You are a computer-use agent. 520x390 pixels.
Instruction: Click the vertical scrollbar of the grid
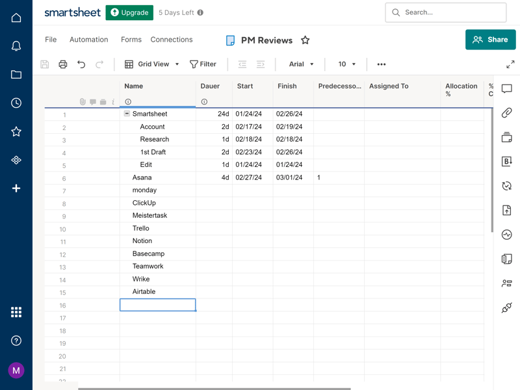[492, 170]
